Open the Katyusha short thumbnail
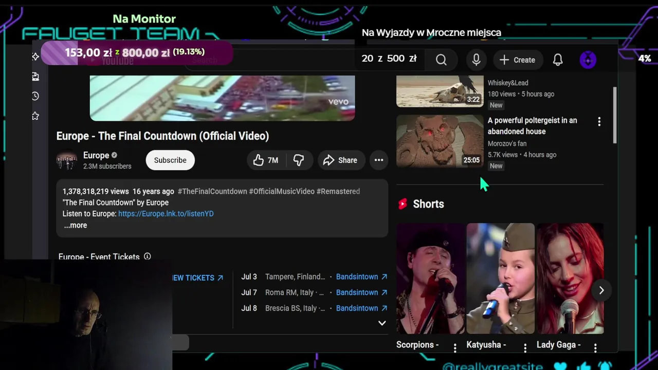The width and height of the screenshot is (658, 370). click(x=500, y=279)
